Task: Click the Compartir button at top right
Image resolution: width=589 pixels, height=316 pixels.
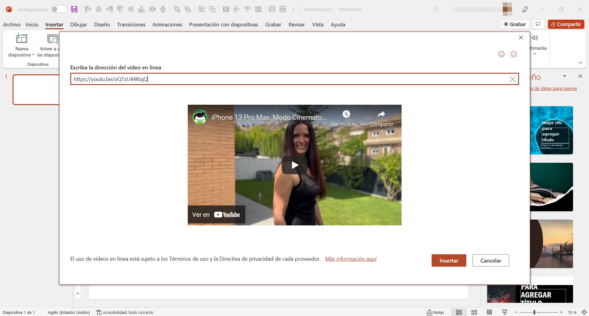Action: click(566, 24)
